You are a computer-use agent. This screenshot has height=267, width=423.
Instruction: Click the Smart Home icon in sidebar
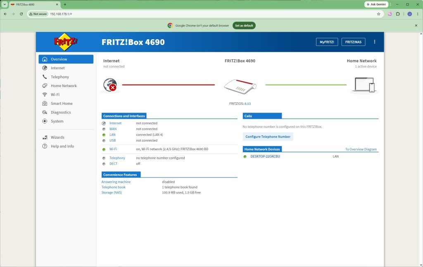point(45,104)
